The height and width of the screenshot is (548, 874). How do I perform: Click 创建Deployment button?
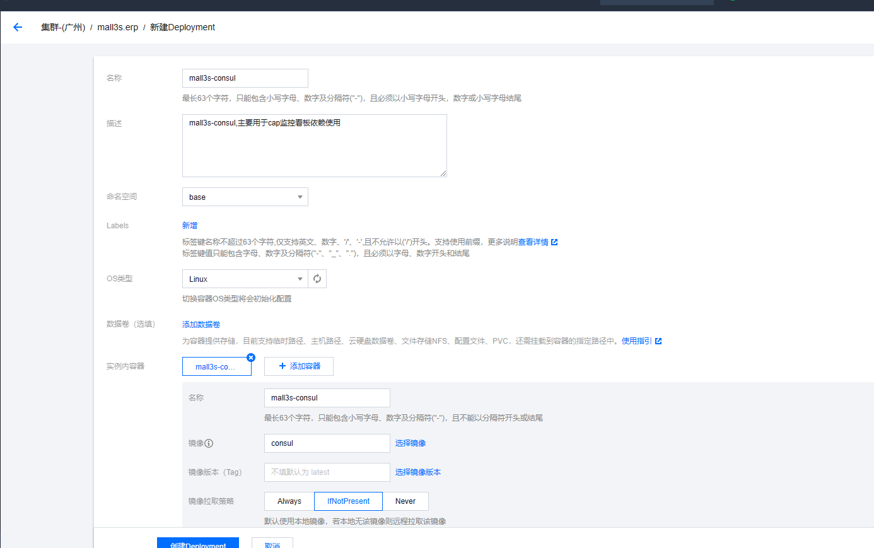(x=198, y=543)
